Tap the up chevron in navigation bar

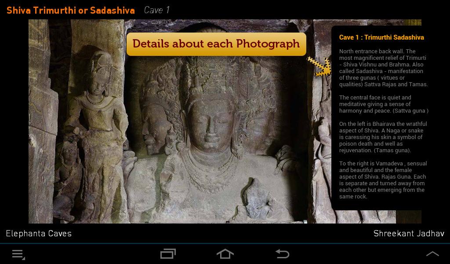pos(432,253)
